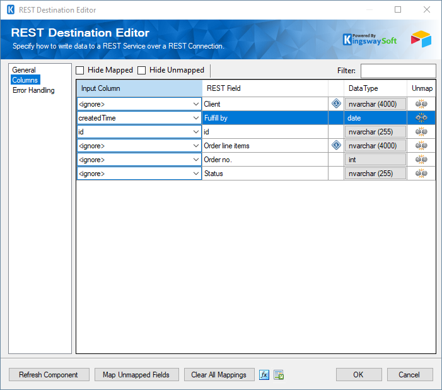Select the Order no. field cell
Screen dimensions: 442x390
(x=265, y=160)
